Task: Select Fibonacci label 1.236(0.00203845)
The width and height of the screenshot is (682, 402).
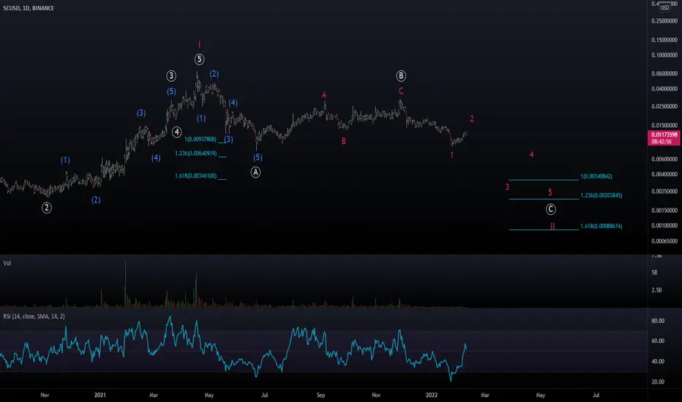Action: (x=601, y=195)
